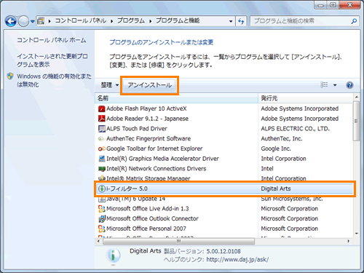Screen dimensions: 364x273
Task: Click the Forward navigation arrow button
Action: tap(23, 21)
